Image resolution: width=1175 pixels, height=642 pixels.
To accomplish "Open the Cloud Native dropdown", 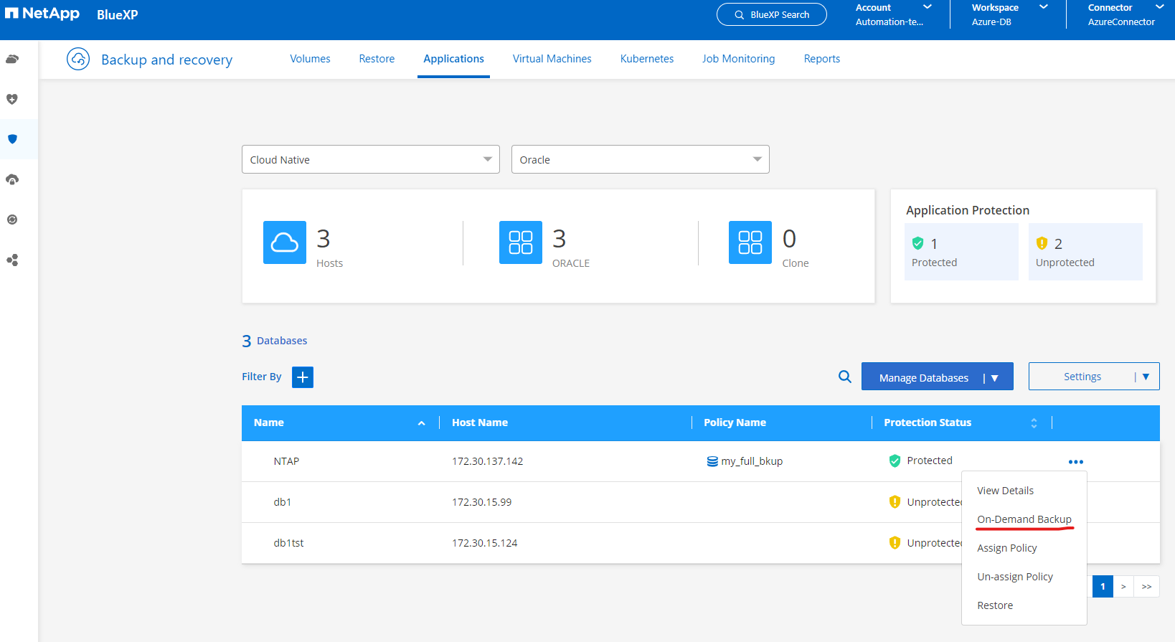I will tap(370, 160).
